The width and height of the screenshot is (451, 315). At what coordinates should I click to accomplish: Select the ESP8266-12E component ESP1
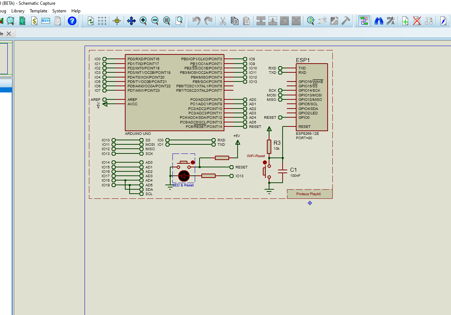pos(311,97)
